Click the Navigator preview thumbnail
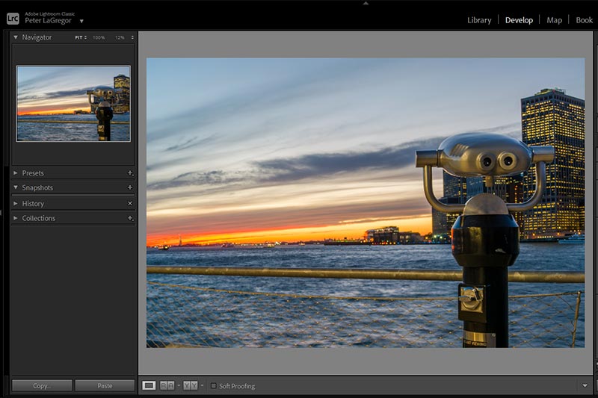The height and width of the screenshot is (398, 598). point(73,103)
